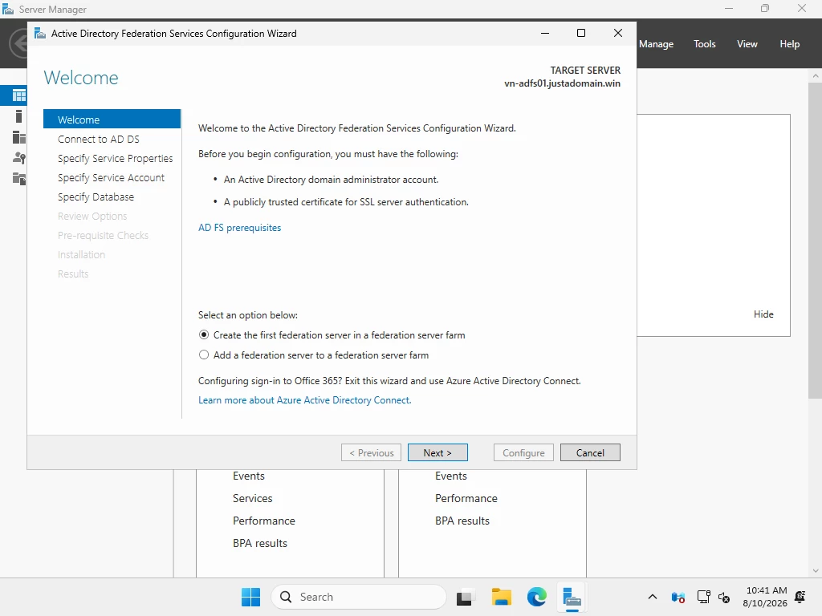Click BPA results in left role tile
The image size is (822, 616).
[260, 543]
